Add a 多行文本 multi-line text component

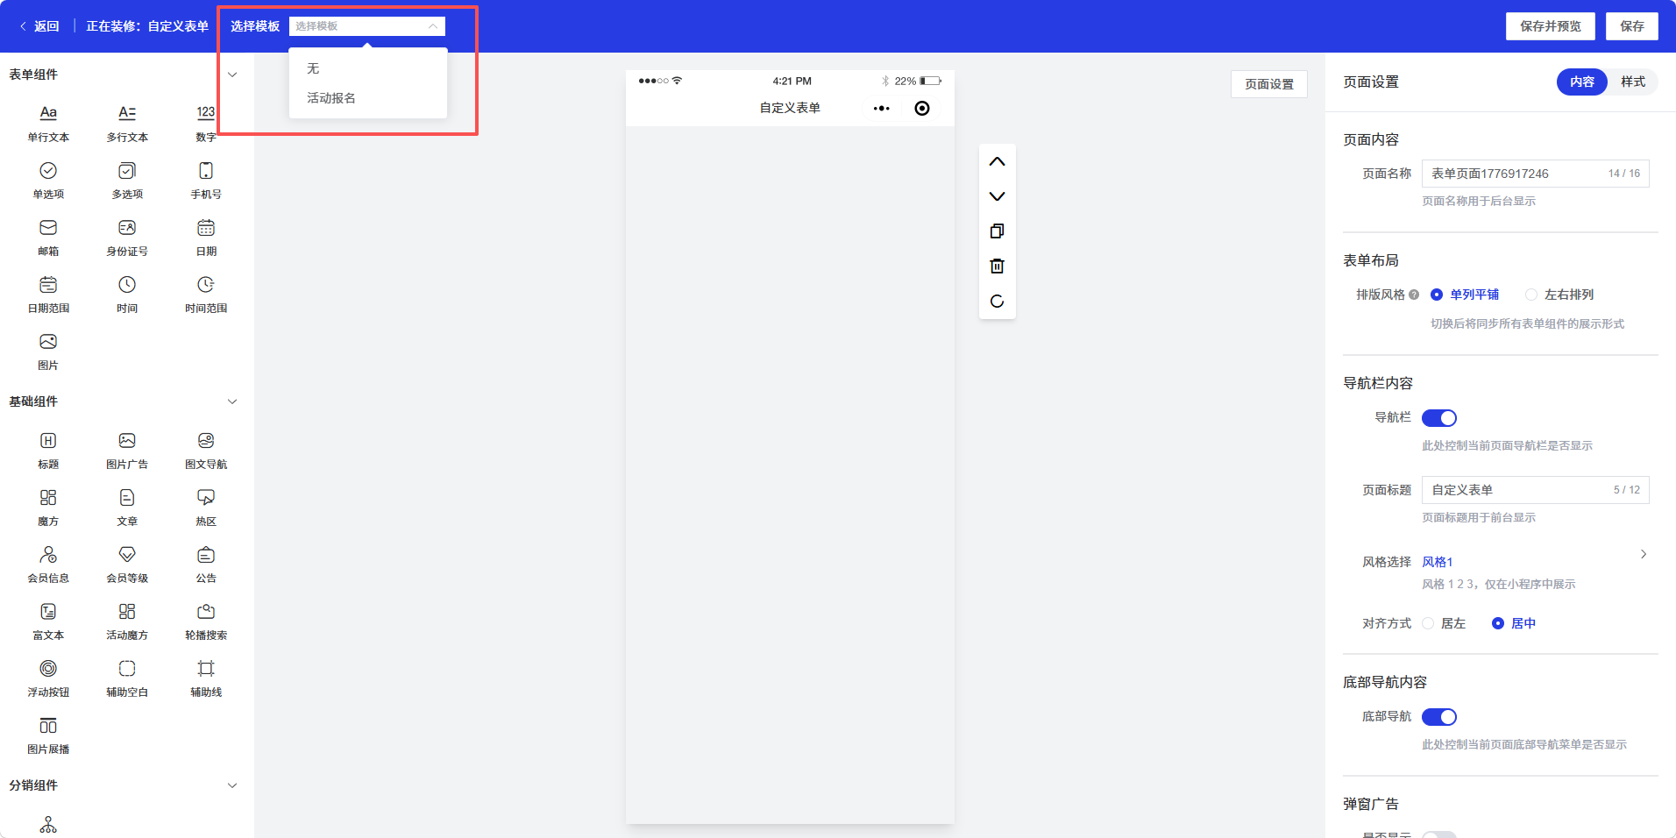pos(127,124)
